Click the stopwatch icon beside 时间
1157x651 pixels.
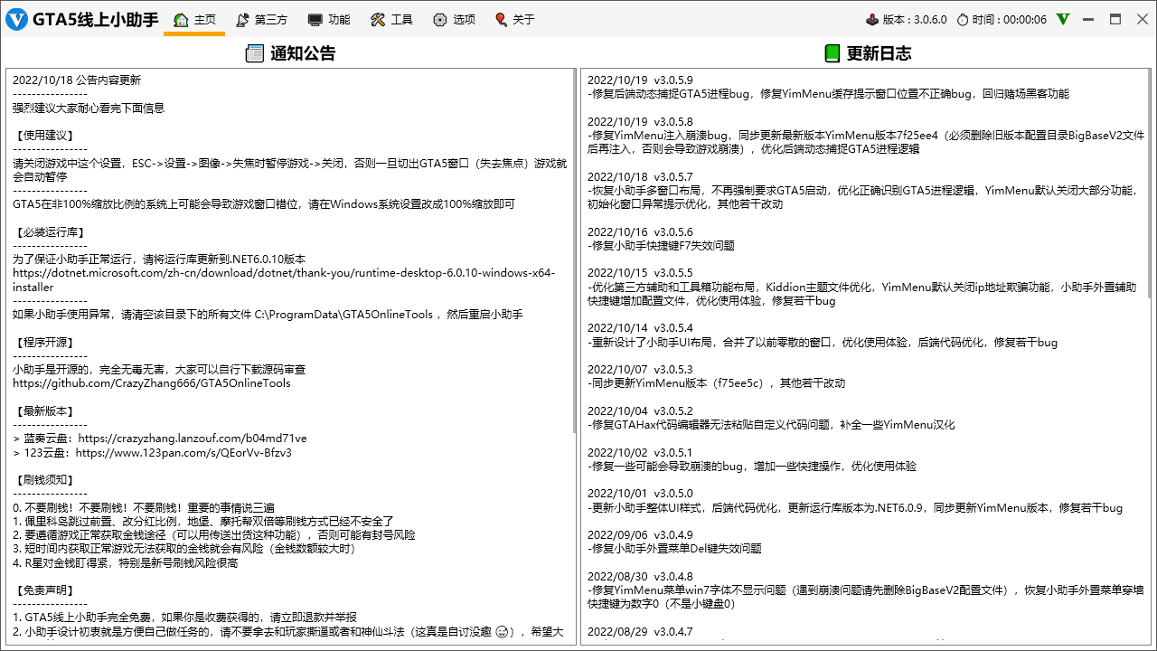point(963,19)
